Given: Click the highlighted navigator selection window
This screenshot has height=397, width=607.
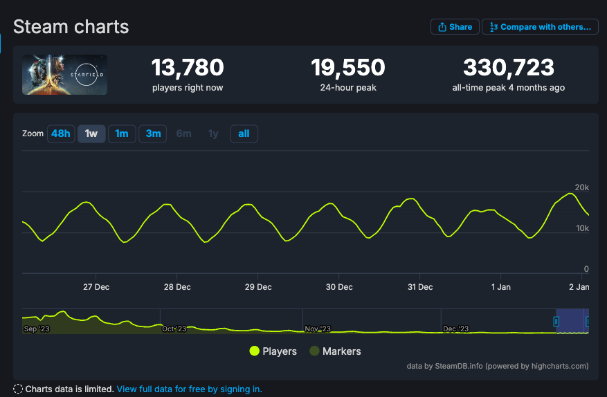Looking at the screenshot, I should coord(572,321).
